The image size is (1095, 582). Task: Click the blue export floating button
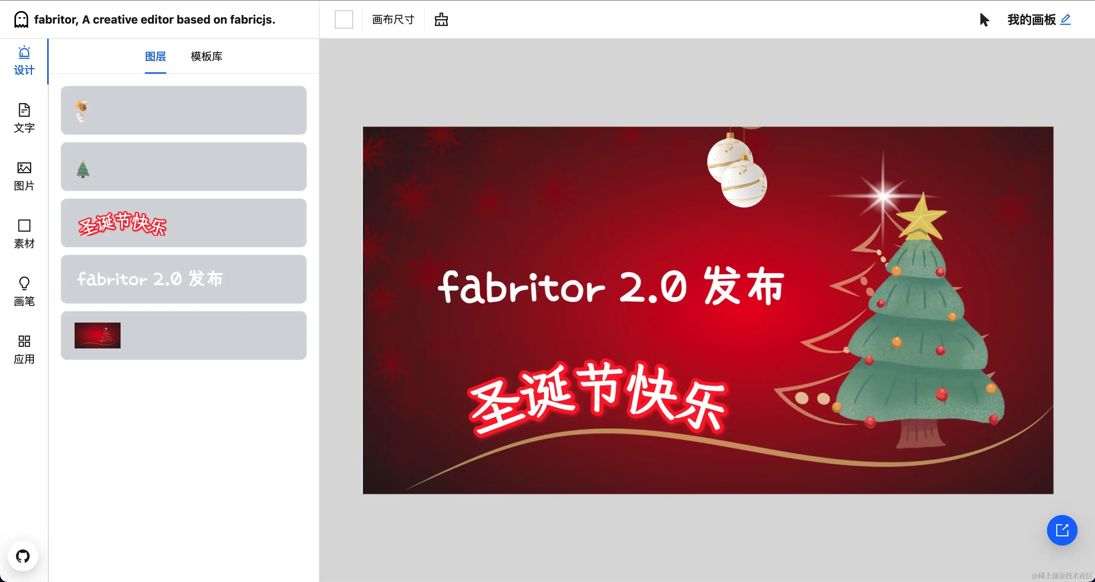[x=1062, y=530]
